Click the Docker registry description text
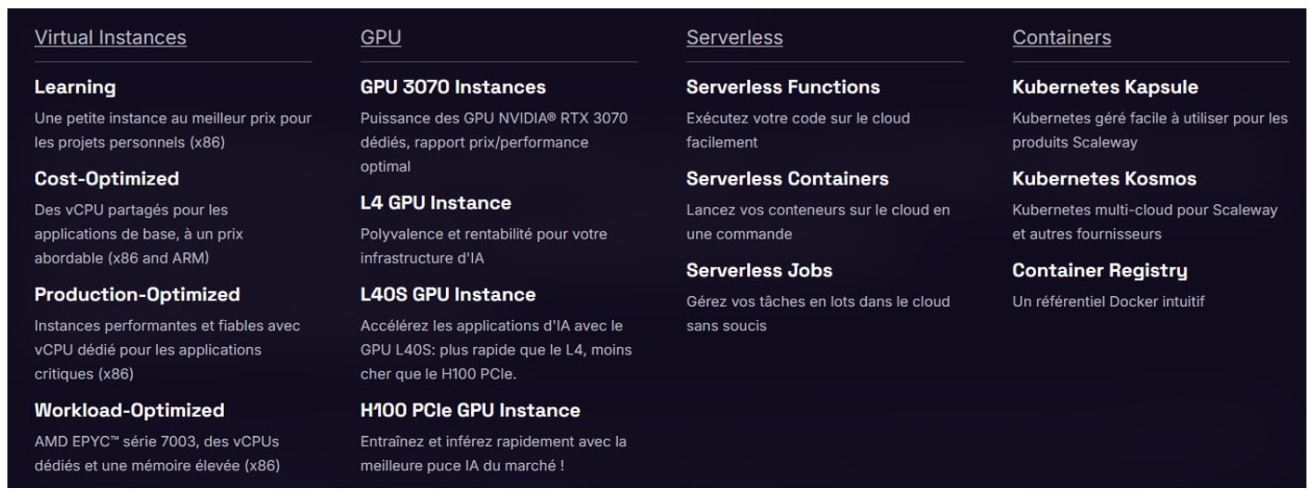The width and height of the screenshot is (1312, 501). pos(1108,302)
